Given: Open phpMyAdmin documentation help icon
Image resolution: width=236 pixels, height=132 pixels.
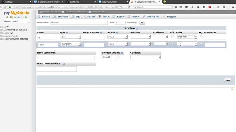Looking at the screenshot, I should pos(18,17).
